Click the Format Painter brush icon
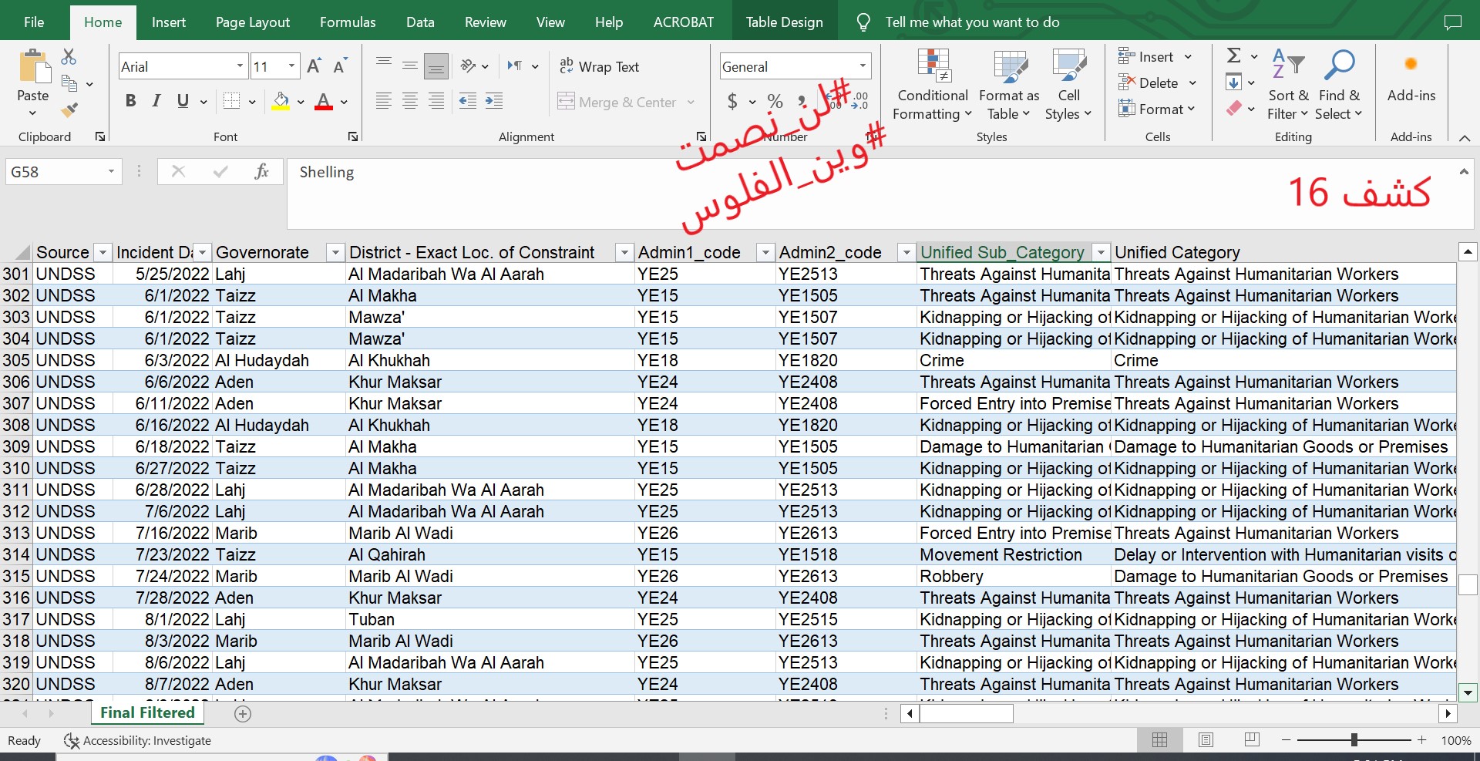This screenshot has height=761, width=1480. coord(69,111)
